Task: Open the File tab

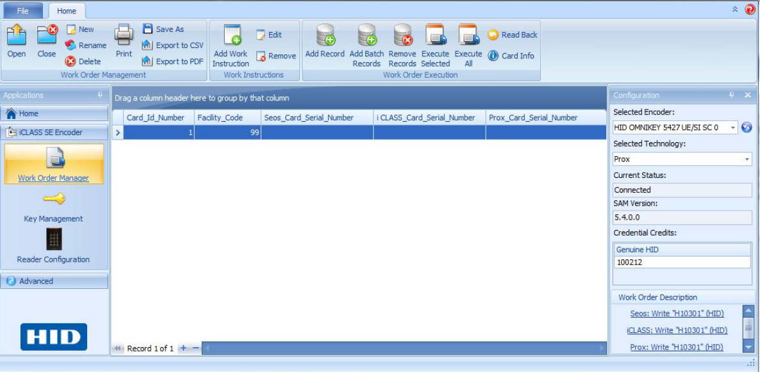Action: point(23,11)
